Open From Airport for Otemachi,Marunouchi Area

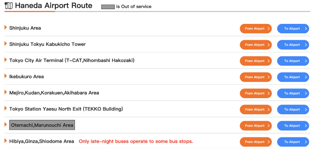pyautogui.click(x=256, y=126)
